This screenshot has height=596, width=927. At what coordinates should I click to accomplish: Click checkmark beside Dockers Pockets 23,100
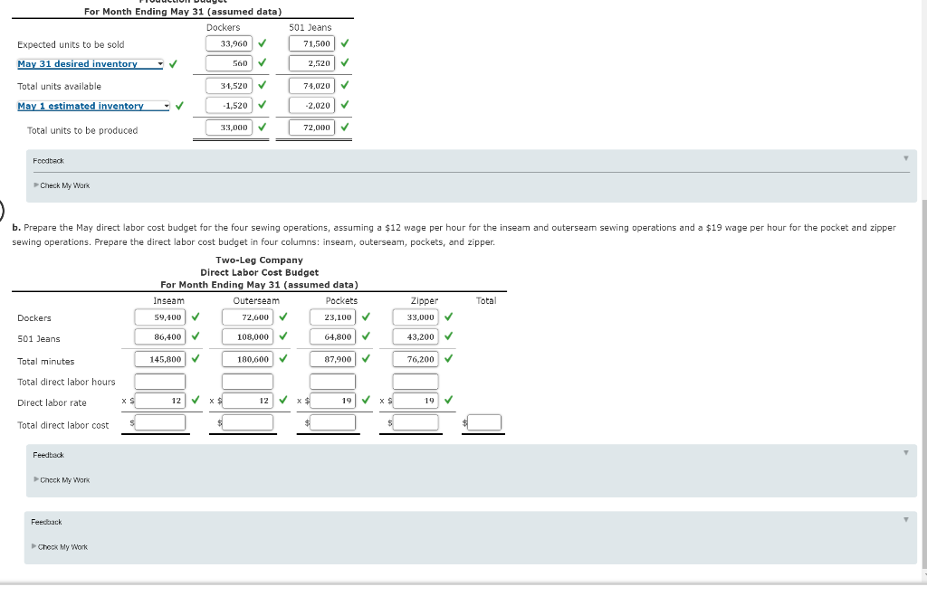[366, 317]
